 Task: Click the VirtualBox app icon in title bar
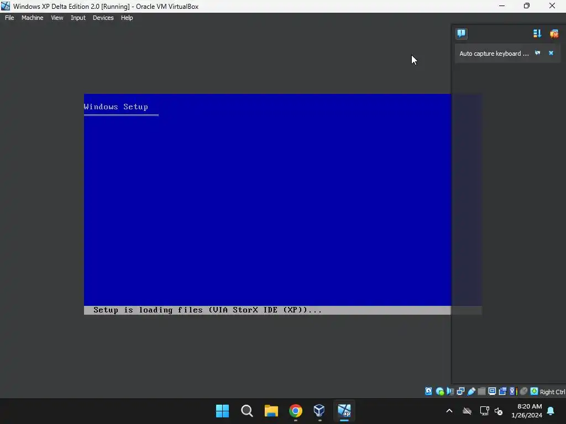coord(6,6)
